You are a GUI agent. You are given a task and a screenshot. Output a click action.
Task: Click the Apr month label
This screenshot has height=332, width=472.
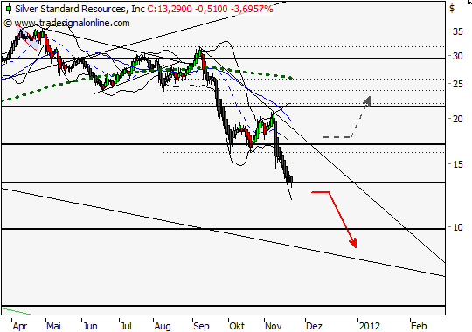pyautogui.click(x=20, y=326)
